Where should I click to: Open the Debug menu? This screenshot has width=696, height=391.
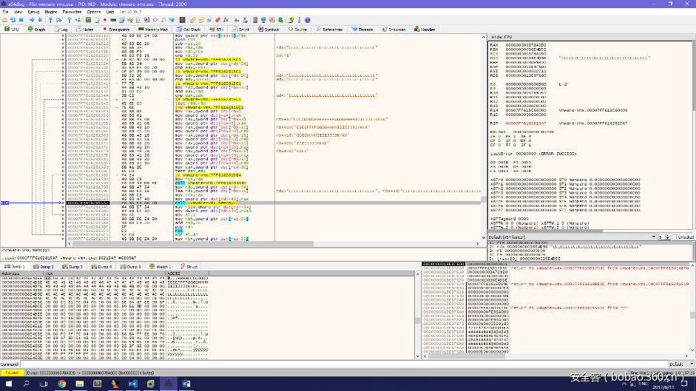click(34, 12)
